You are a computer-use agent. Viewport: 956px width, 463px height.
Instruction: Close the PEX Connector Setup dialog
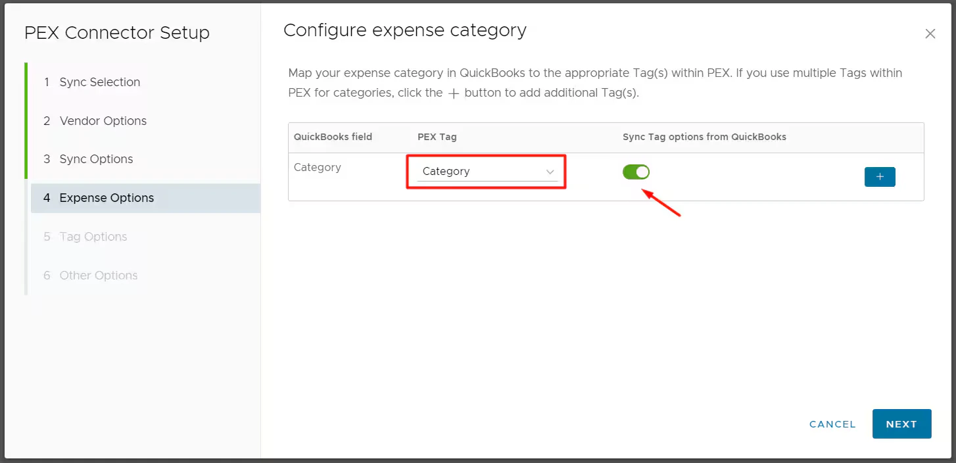(x=930, y=34)
